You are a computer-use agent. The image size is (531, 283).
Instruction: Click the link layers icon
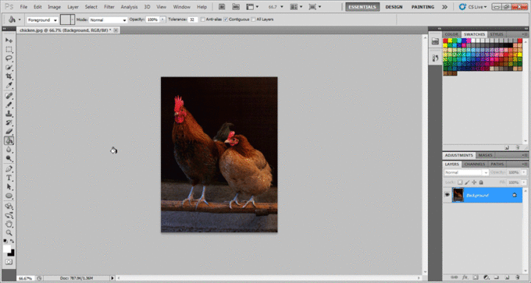[x=454, y=278]
